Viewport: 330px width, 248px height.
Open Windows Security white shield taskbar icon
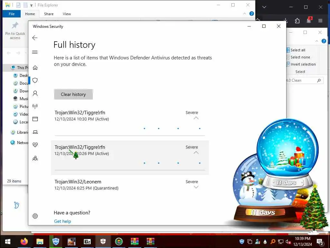point(103,242)
